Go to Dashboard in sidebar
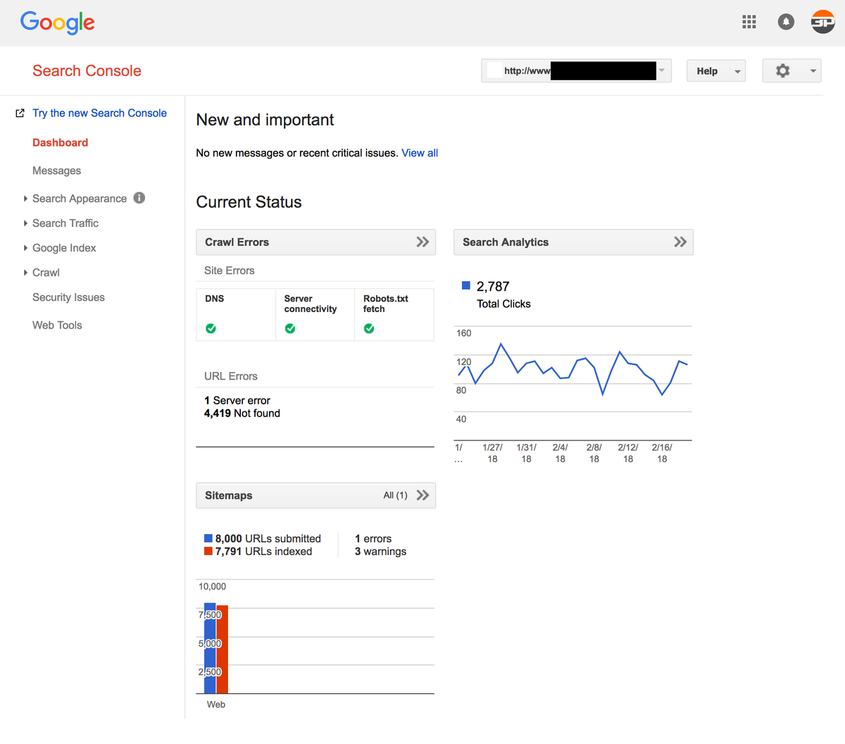The image size is (845, 744). coord(60,142)
